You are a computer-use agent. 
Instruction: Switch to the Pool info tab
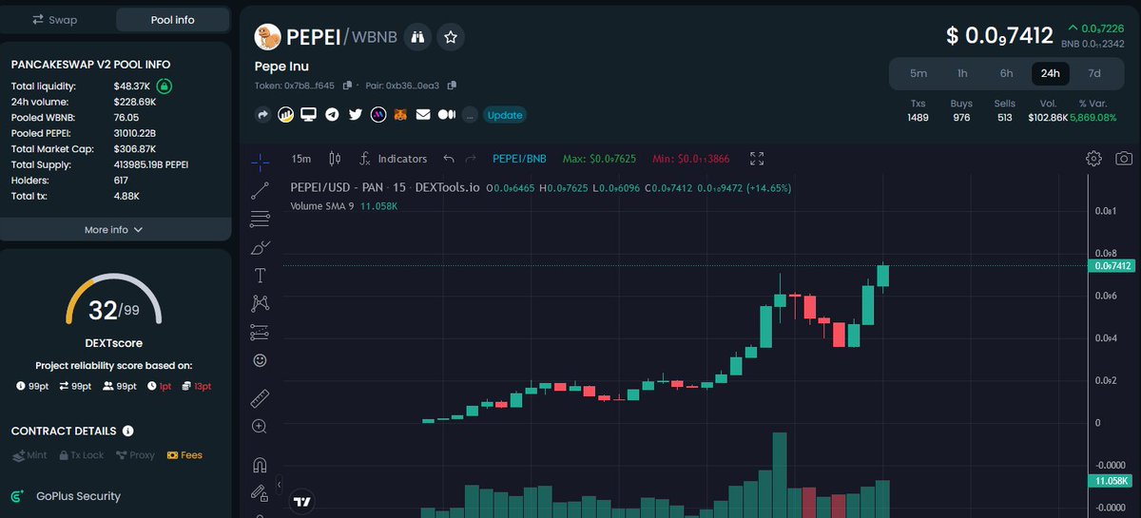tap(173, 19)
